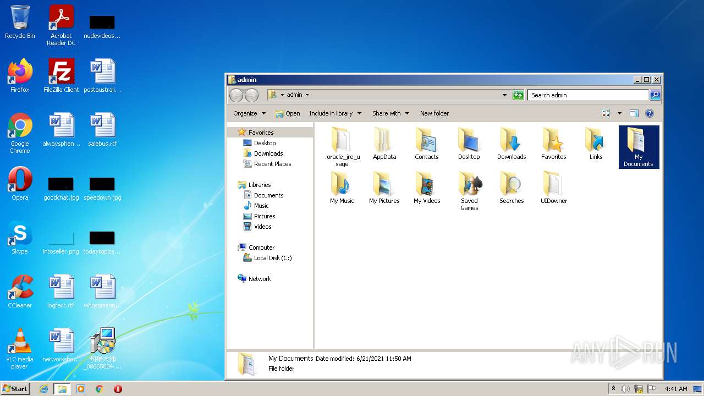Click the Change your view icon
704x396 pixels.
coord(606,113)
